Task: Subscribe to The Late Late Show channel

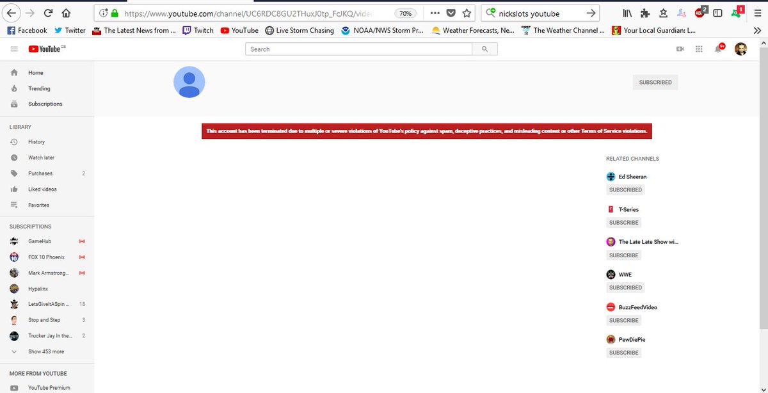Action: [x=624, y=255]
